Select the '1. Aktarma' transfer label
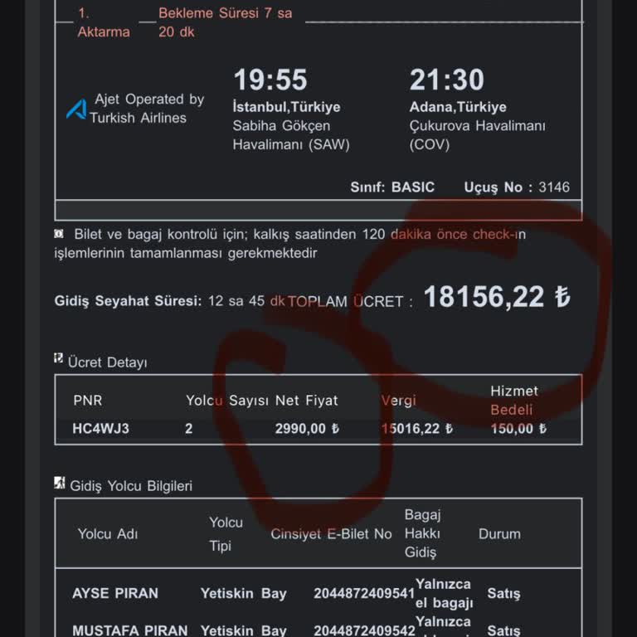This screenshot has width=637, height=637. [104, 22]
